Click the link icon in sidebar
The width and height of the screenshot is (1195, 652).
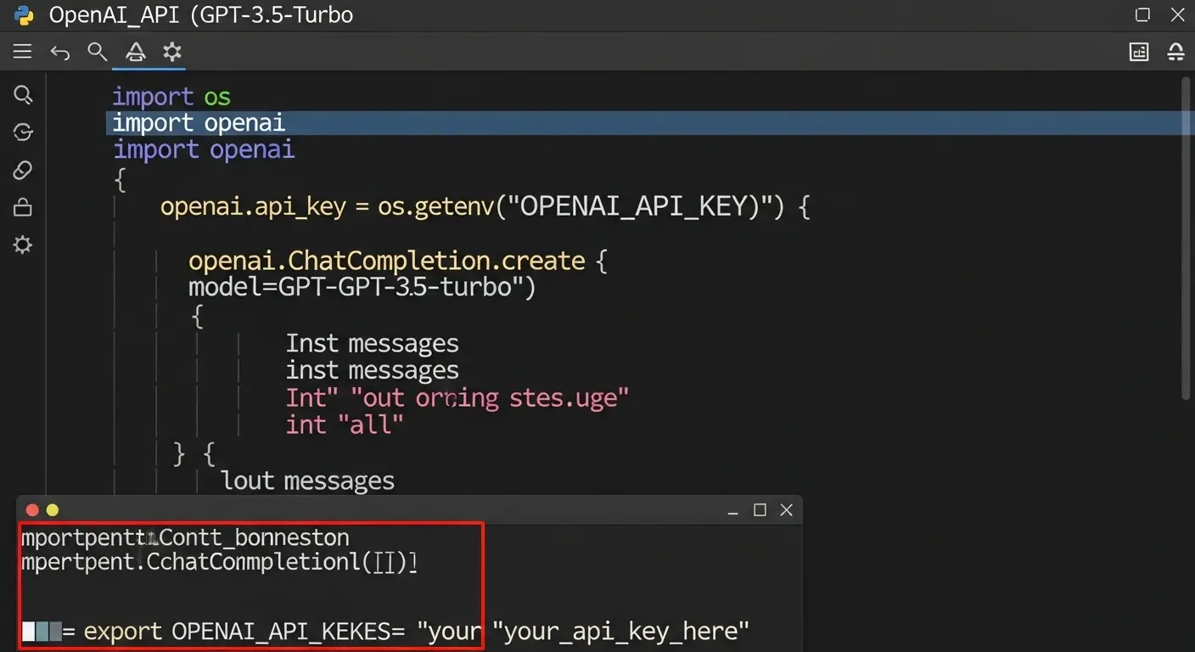[23, 170]
